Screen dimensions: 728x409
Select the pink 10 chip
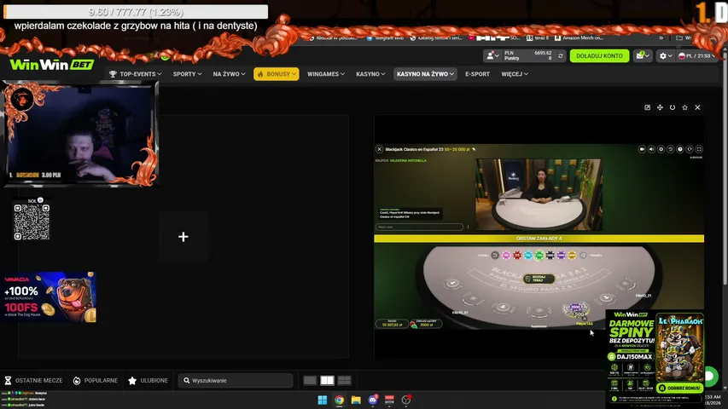pos(506,255)
